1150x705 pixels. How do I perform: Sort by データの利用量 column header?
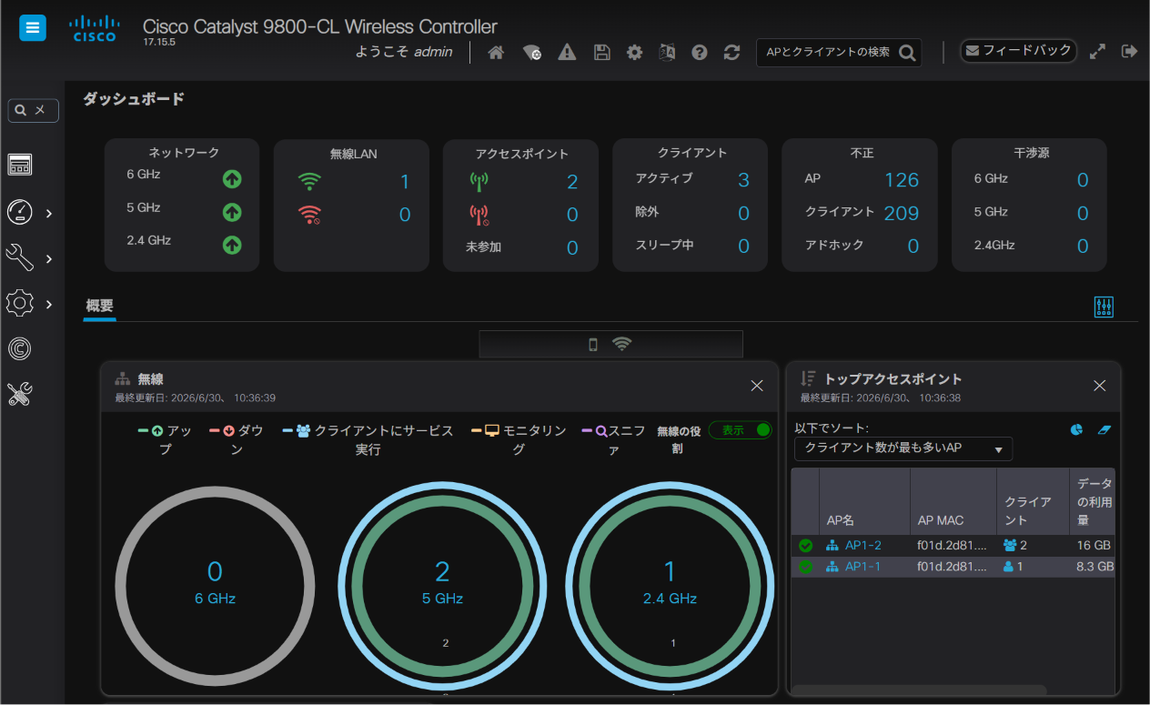1093,501
